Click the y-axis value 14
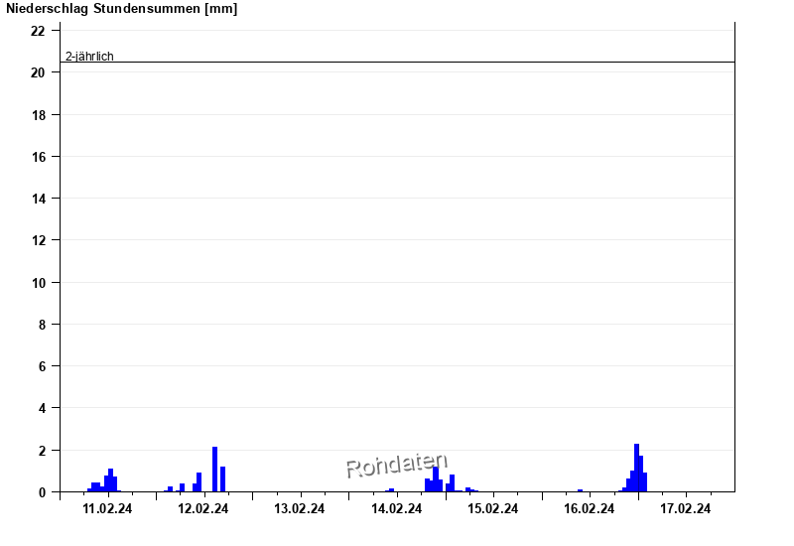 tap(38, 199)
